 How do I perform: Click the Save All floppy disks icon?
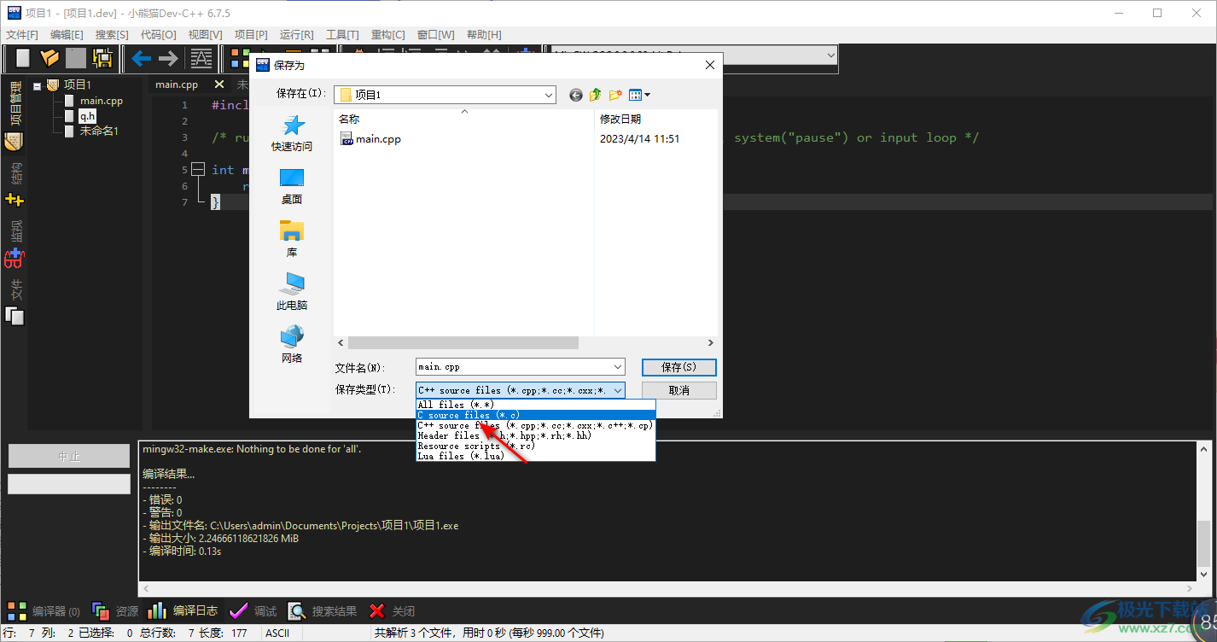point(103,58)
